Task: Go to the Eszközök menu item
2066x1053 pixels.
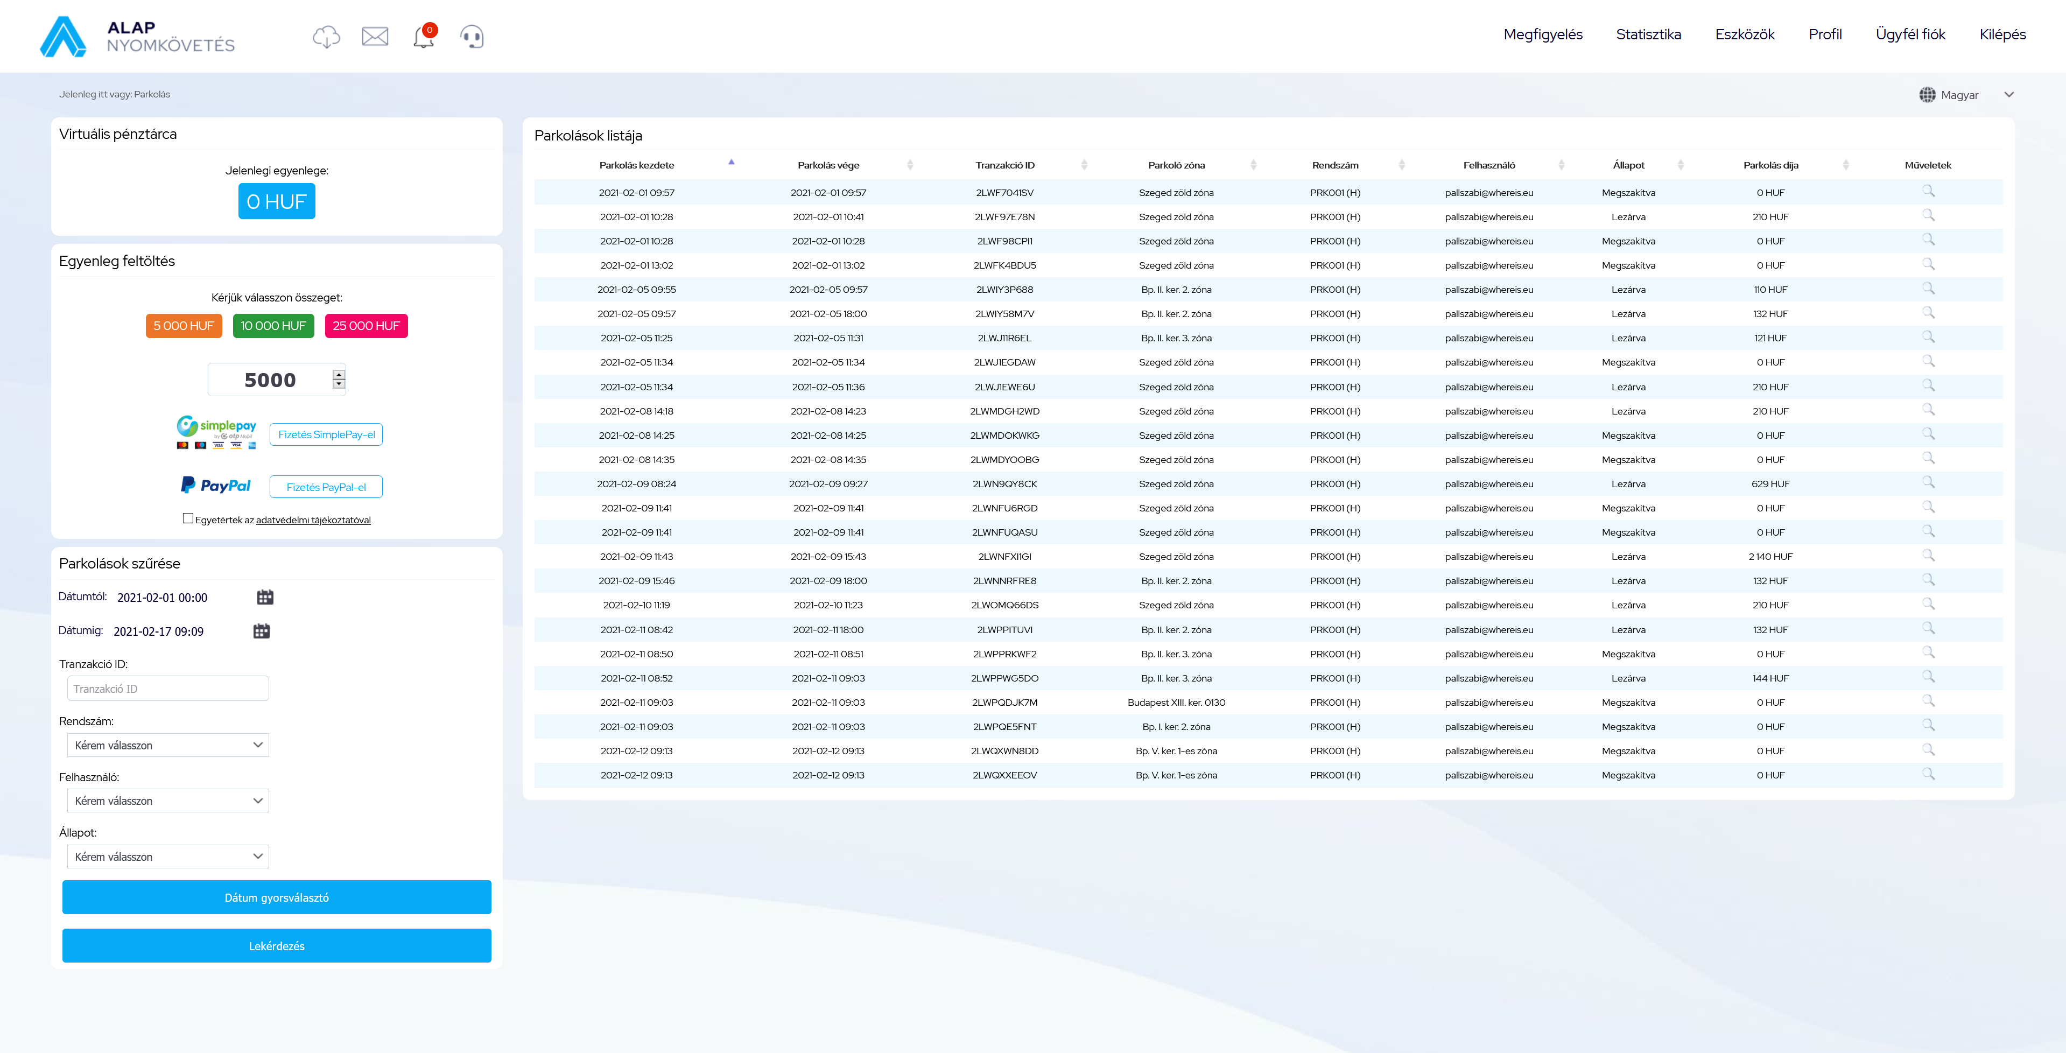Action: point(1745,34)
